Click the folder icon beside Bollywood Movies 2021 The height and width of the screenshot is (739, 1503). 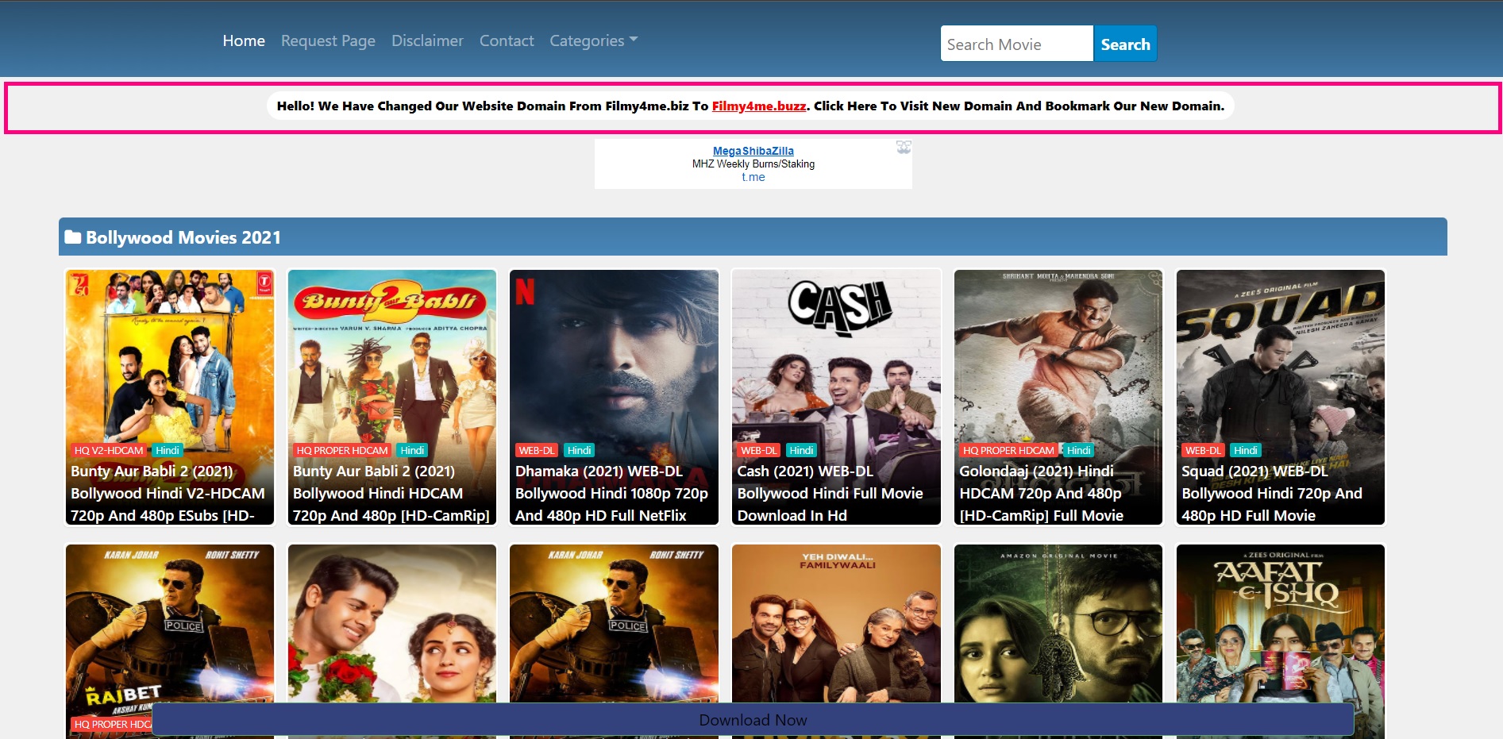[73, 237]
